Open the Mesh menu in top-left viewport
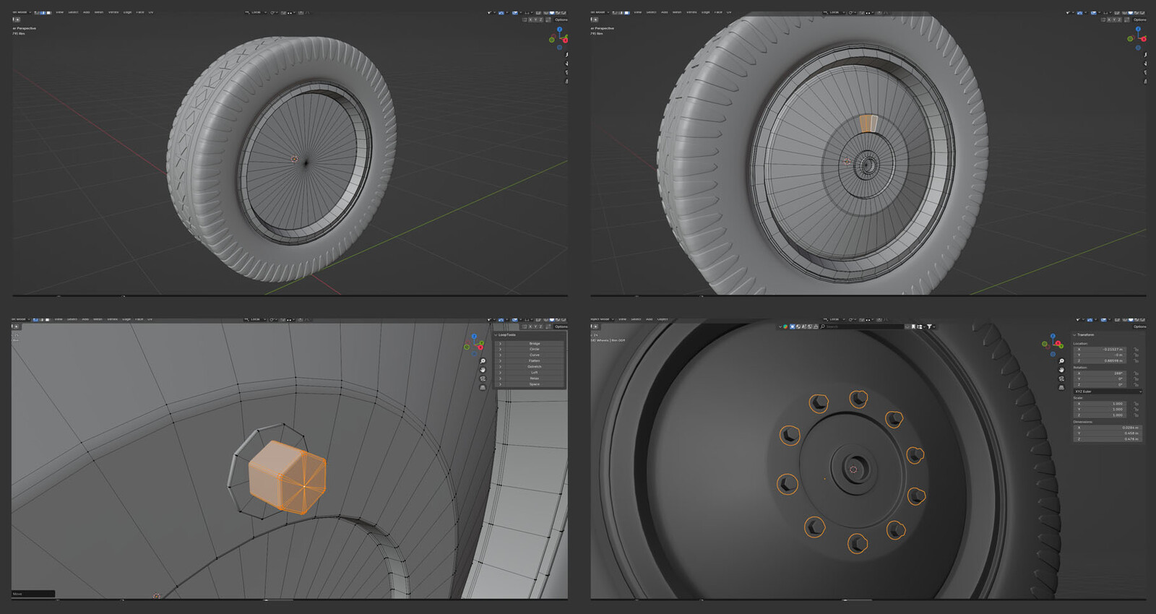Viewport: 1156px width, 614px height. pyautogui.click(x=99, y=12)
